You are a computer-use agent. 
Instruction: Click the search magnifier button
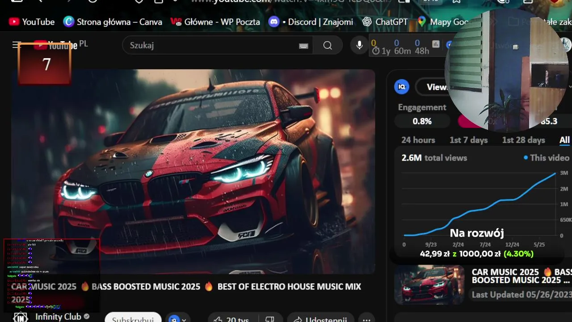pyautogui.click(x=328, y=45)
